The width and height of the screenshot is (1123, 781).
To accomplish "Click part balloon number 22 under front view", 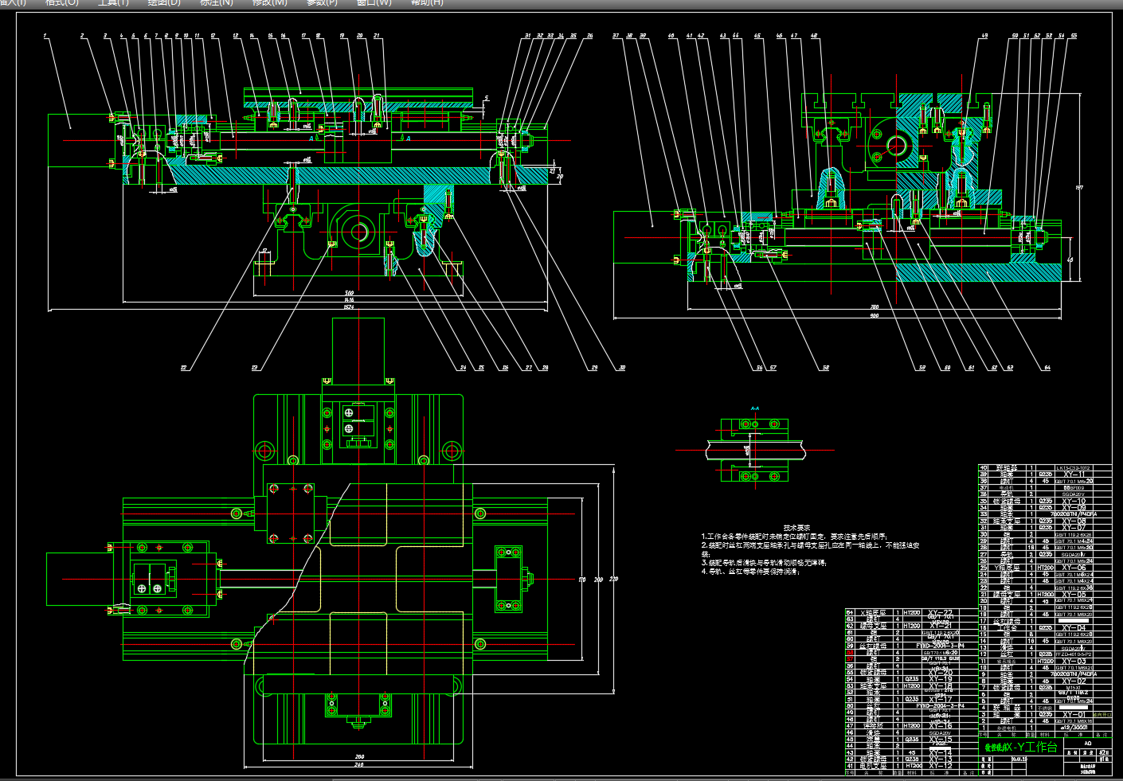I will click(183, 368).
